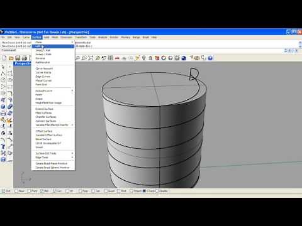The height and width of the screenshot is (226, 302).
Task: Toggle the Point osnap checkbox
Action: point(30,191)
